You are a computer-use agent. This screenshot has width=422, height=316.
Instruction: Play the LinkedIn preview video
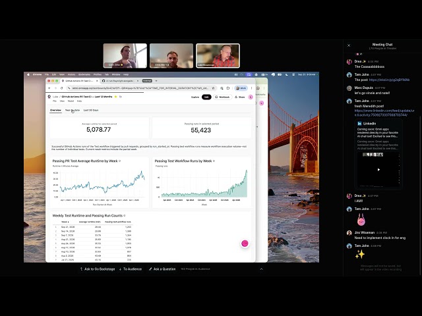378,170
